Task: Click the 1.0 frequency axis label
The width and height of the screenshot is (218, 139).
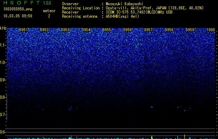Action: pos(3,63)
